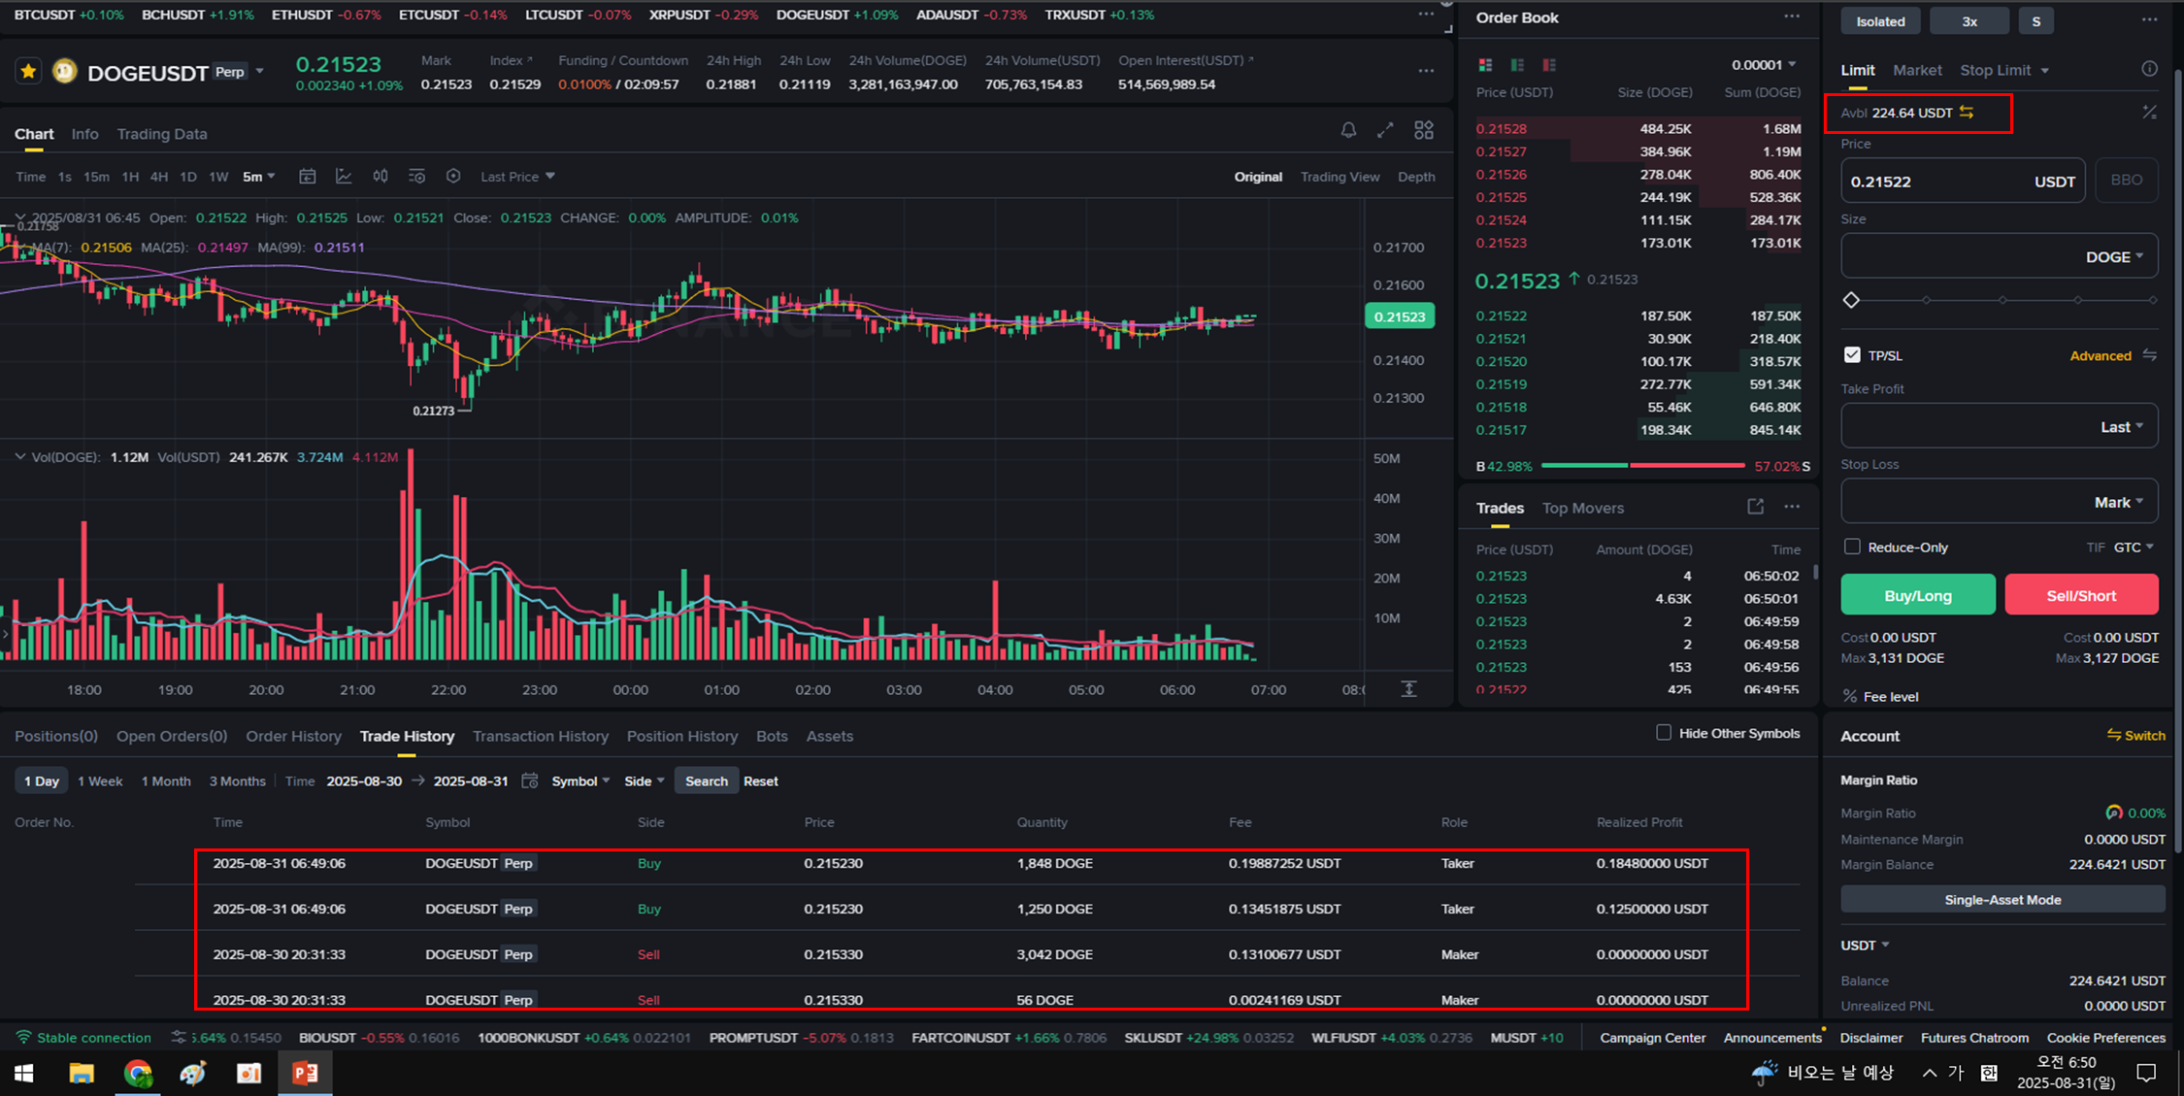Click the gold favorite star icon
This screenshot has height=1096, width=2184.
[28, 72]
